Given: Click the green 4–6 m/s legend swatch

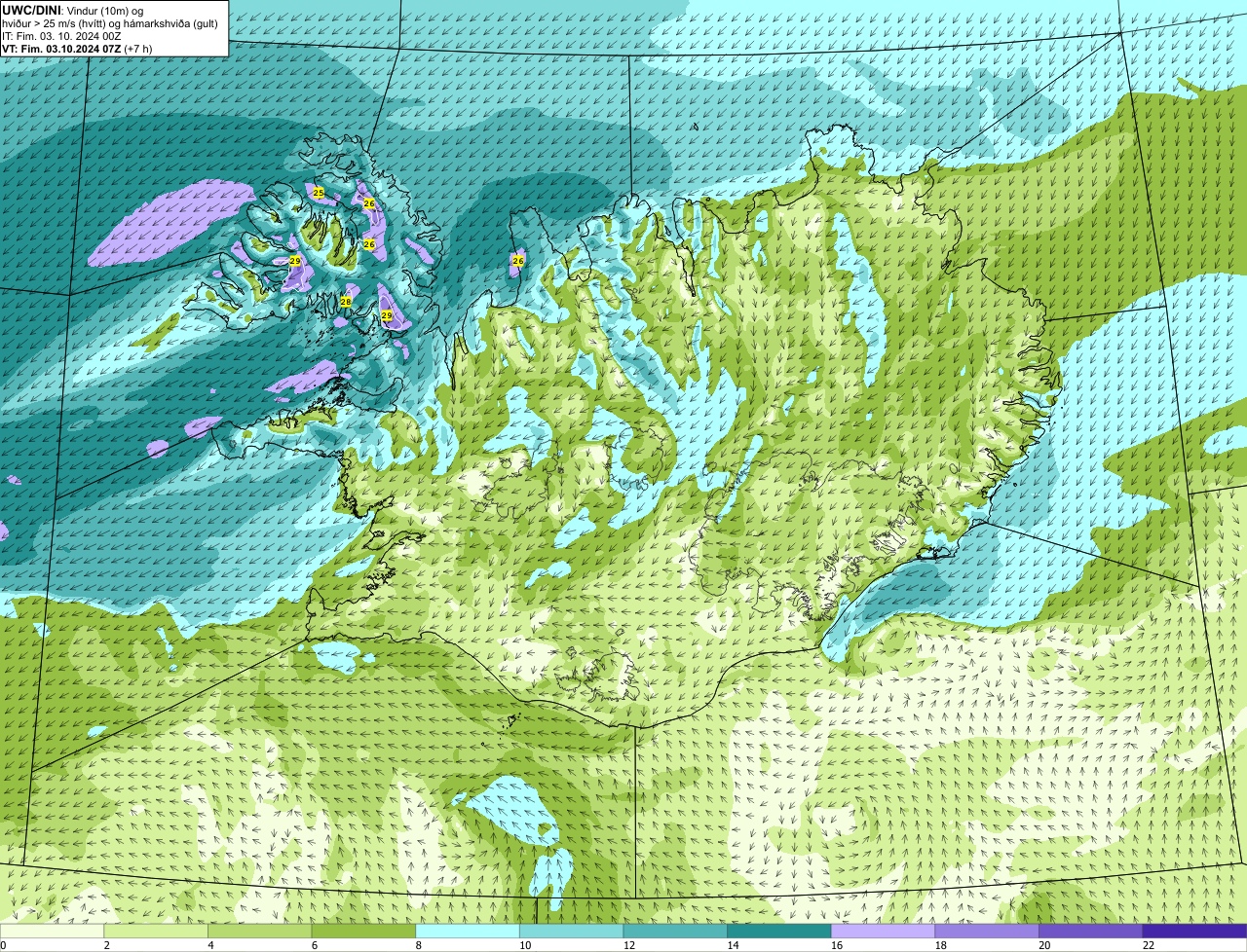Looking at the screenshot, I should (x=260, y=931).
